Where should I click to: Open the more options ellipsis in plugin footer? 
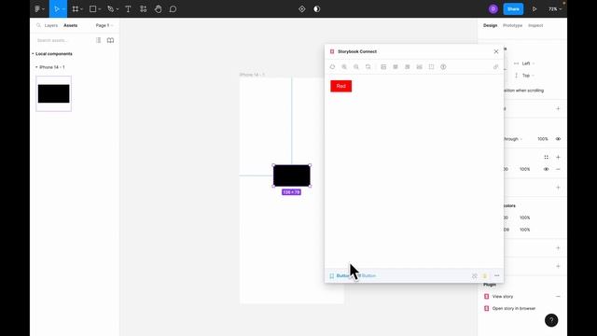click(497, 276)
